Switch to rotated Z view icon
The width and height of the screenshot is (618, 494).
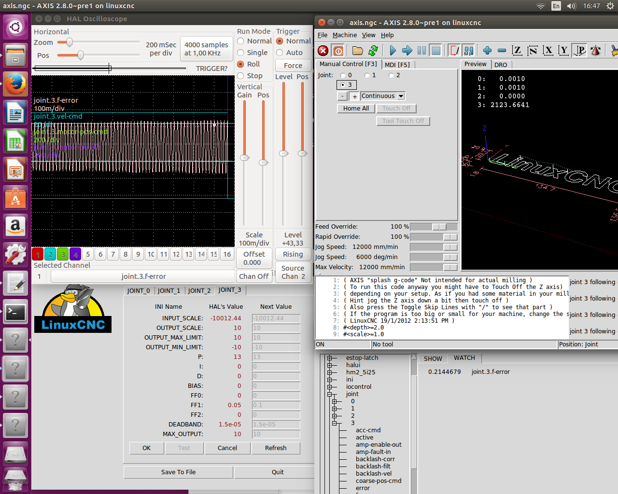click(533, 51)
